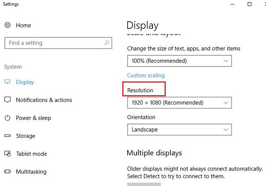Switch to Tablet mode settings label
This screenshot has width=266, height=186.
[x=31, y=154]
